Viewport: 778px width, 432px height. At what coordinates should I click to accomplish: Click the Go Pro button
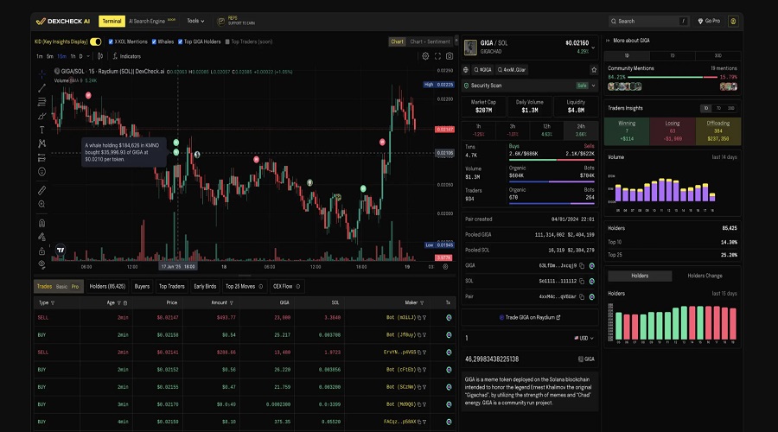[x=709, y=21]
